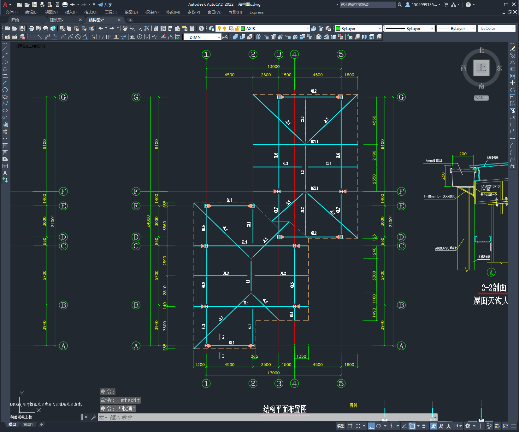The image size is (519, 432).
Task: Click the 上 top face of ViewCube
Action: [x=481, y=67]
